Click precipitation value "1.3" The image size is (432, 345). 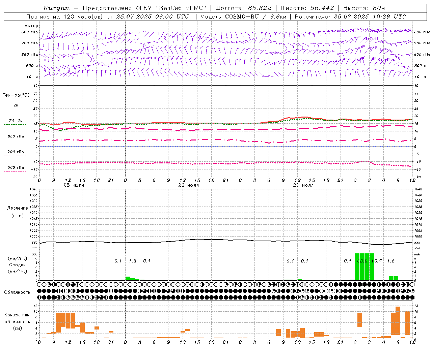pyautogui.click(x=133, y=261)
